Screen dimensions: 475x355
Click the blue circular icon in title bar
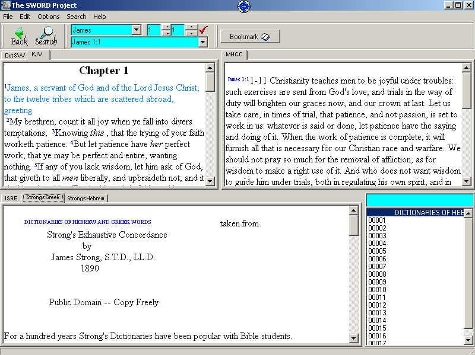click(244, 6)
